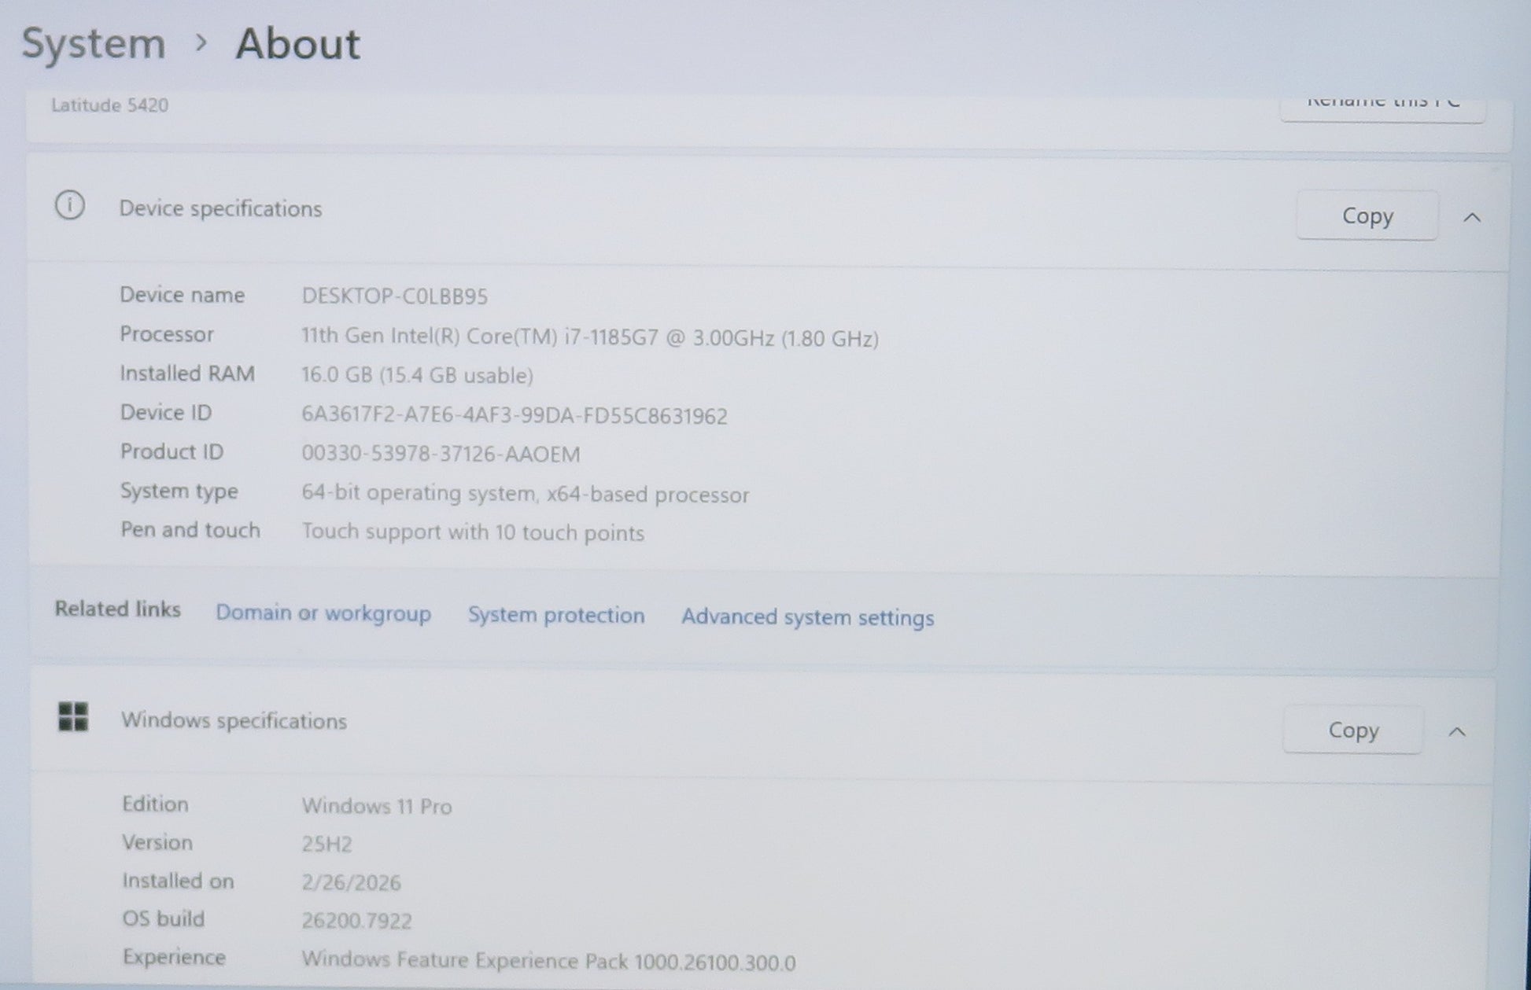The image size is (1531, 990).
Task: Copy Windows specifications
Action: (1352, 731)
